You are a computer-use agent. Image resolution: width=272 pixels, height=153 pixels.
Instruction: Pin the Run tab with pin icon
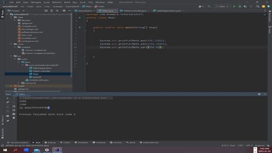(x=8, y=121)
